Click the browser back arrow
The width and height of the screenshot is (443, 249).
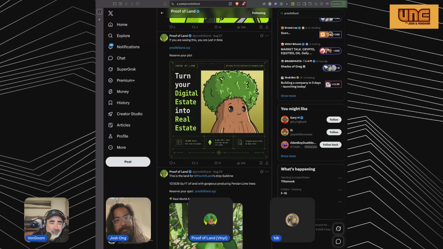tap(126, 4)
